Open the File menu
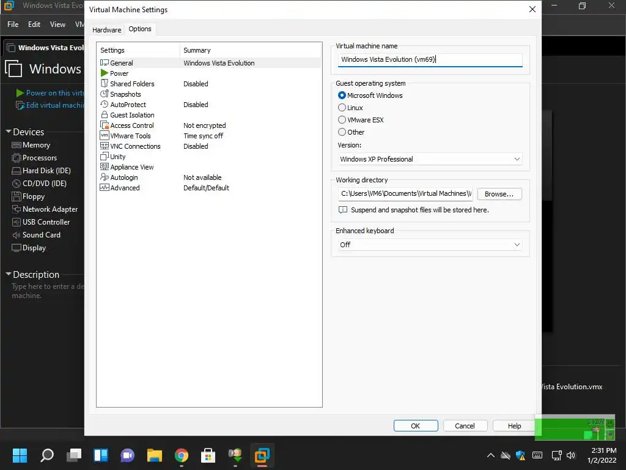 click(13, 24)
